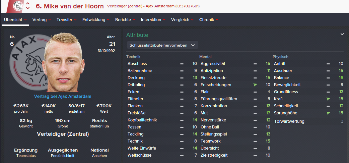Go to previous player with the up arrow

click(x=28, y=4)
